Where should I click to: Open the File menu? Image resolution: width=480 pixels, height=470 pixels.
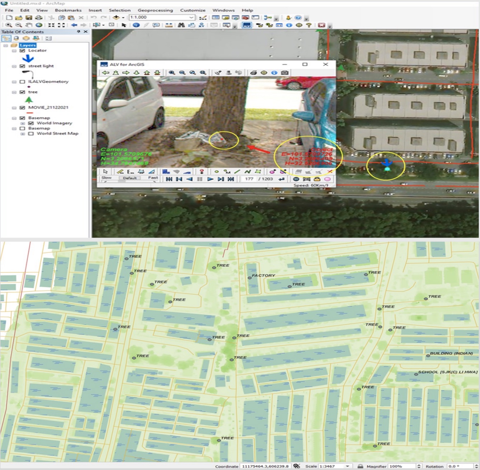point(9,10)
